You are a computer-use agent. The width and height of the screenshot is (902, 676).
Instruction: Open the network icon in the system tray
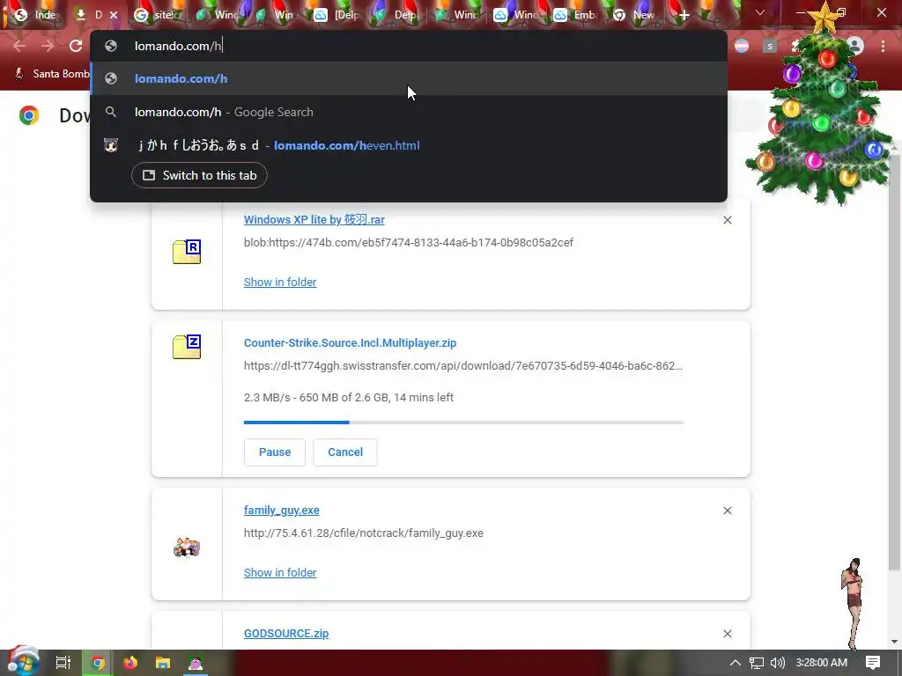click(757, 663)
